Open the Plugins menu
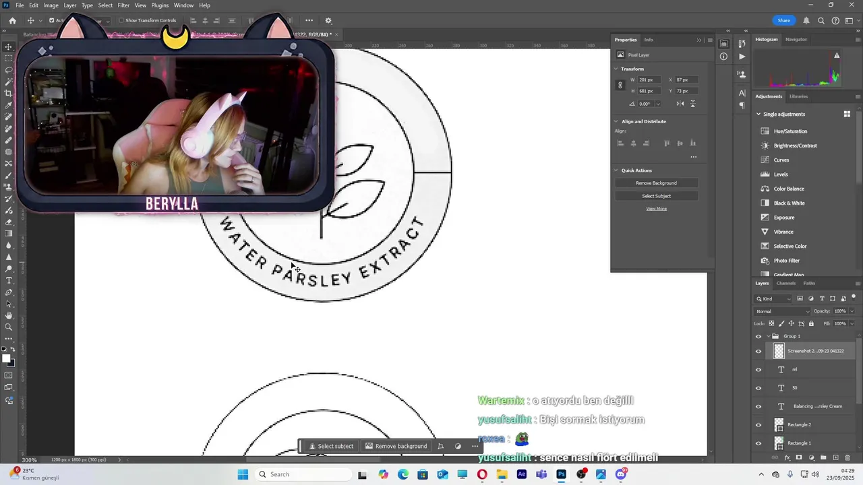 pos(160,5)
